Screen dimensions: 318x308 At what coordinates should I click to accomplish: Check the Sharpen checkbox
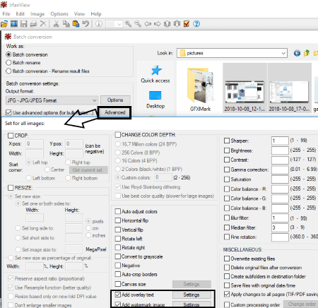(x=227, y=141)
